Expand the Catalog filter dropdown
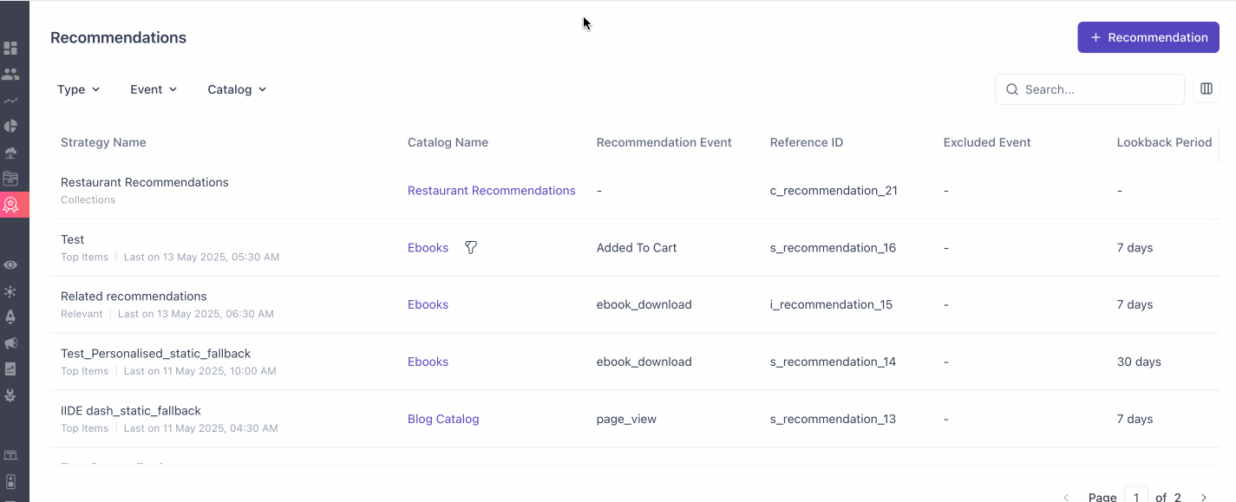This screenshot has height=502, width=1236. 237,89
